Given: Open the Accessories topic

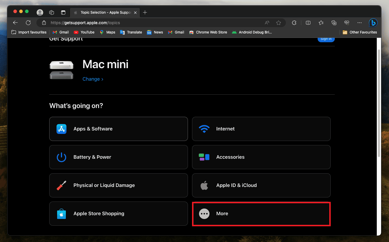Looking at the screenshot, I should (x=261, y=157).
